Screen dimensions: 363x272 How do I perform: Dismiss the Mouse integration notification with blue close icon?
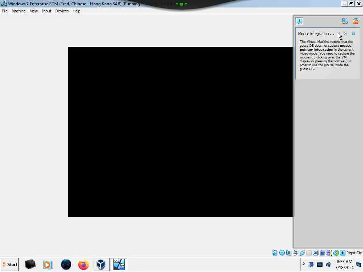point(353,34)
